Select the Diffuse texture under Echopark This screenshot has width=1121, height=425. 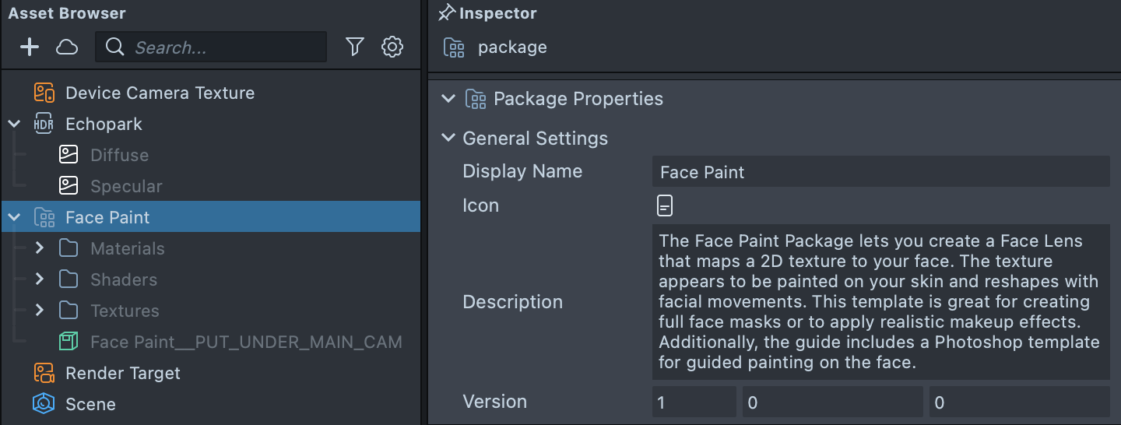118,155
